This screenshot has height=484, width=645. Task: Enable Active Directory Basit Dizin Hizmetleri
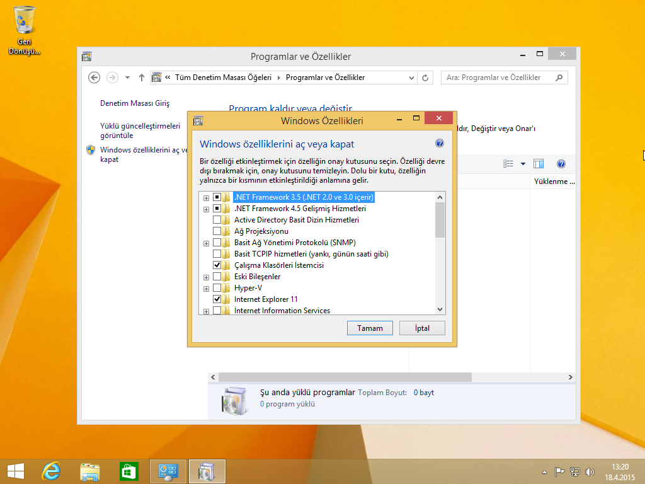coord(217,220)
